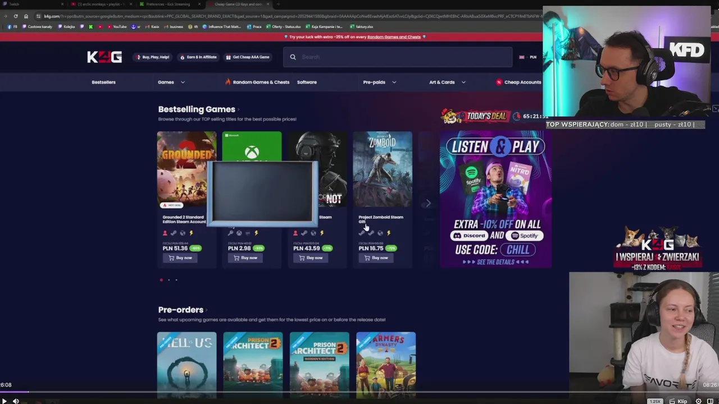Change the 1.25x playback speed
The height and width of the screenshot is (404, 719).
coord(655,401)
